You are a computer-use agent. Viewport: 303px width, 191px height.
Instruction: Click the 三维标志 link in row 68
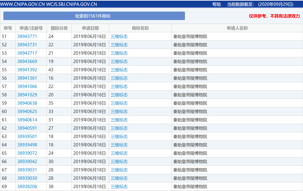(119, 178)
